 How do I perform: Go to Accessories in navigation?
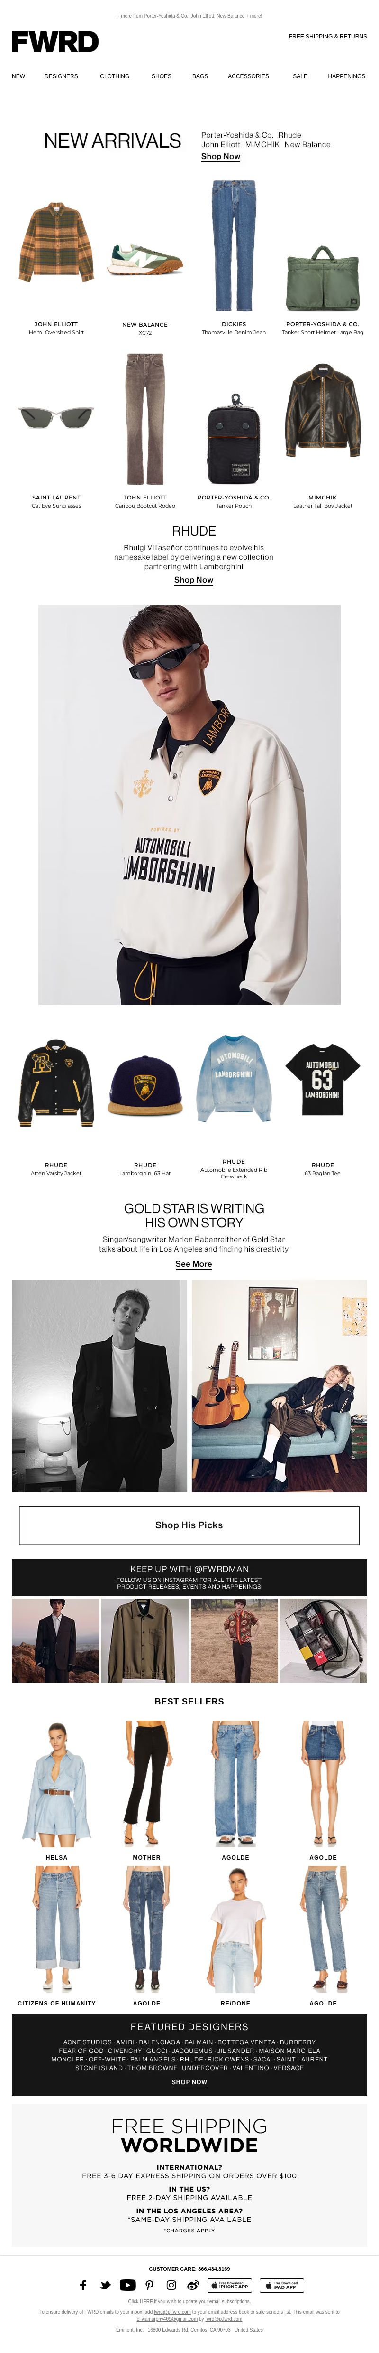point(248,77)
